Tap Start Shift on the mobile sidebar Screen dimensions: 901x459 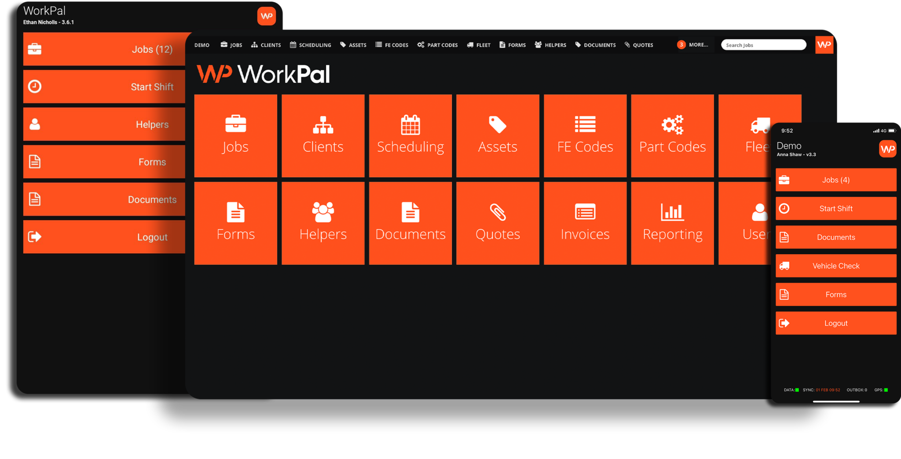(x=835, y=208)
